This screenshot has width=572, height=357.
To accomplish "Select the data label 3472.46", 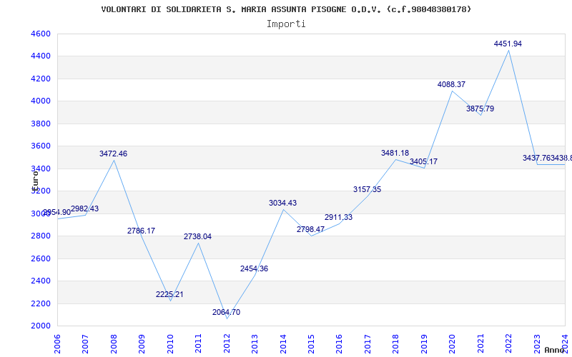I will point(113,154).
